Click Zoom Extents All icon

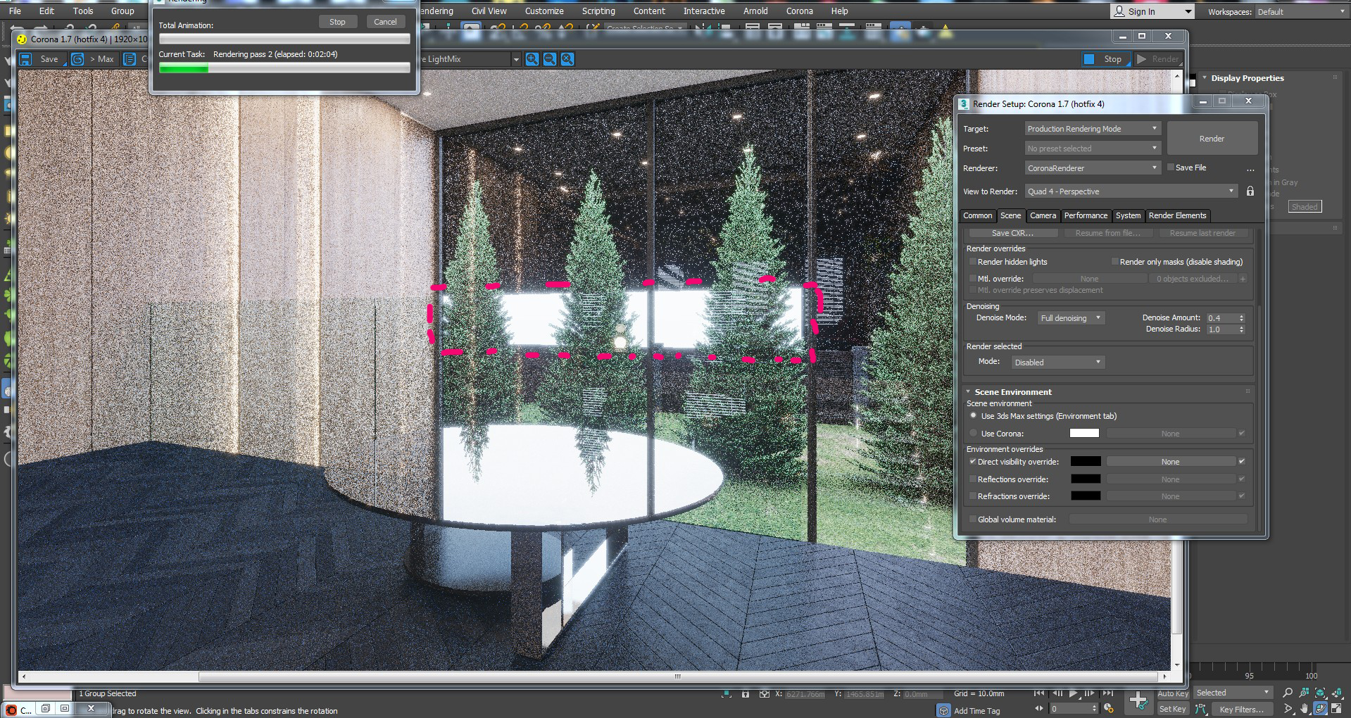(x=1337, y=693)
